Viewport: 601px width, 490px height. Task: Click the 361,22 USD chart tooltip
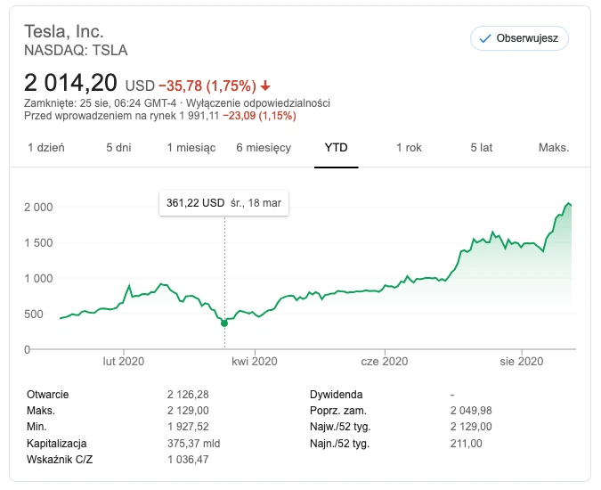223,203
